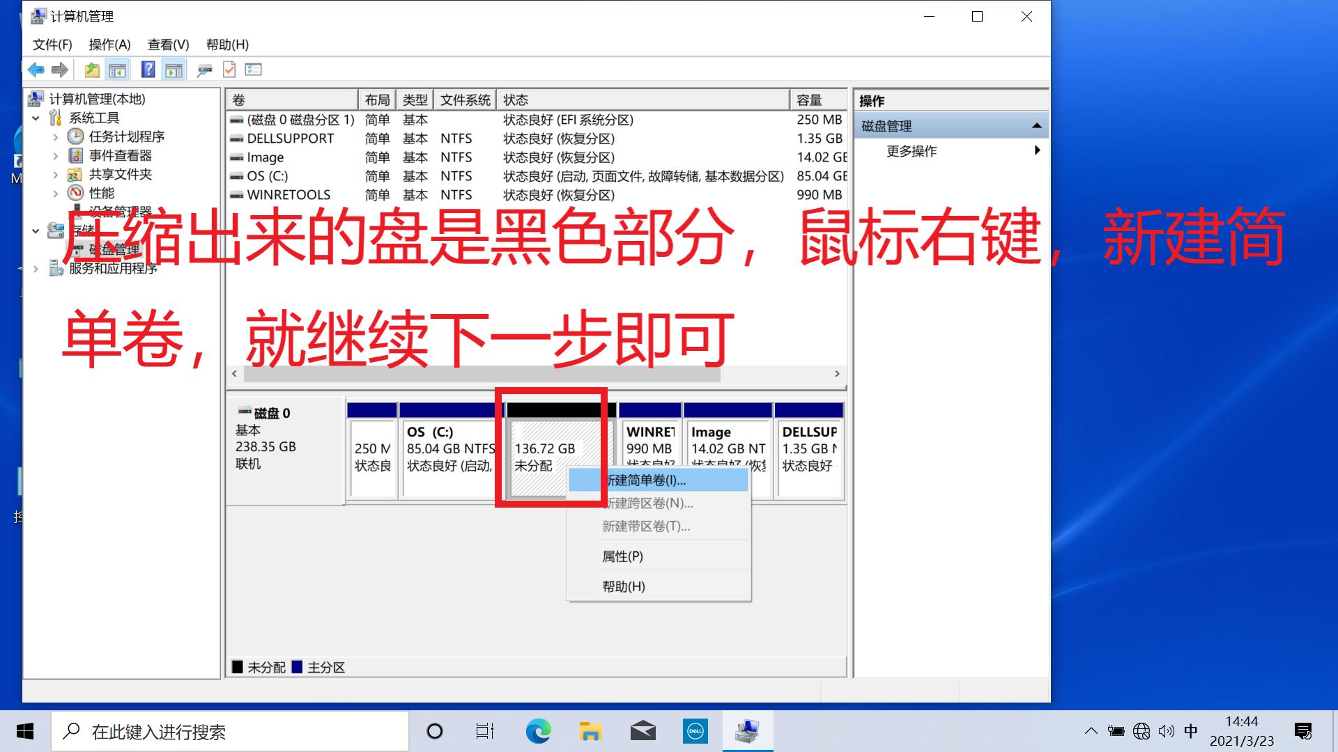This screenshot has width=1338, height=752.
Task: Toggle the action pane toolbar icon
Action: (x=174, y=69)
